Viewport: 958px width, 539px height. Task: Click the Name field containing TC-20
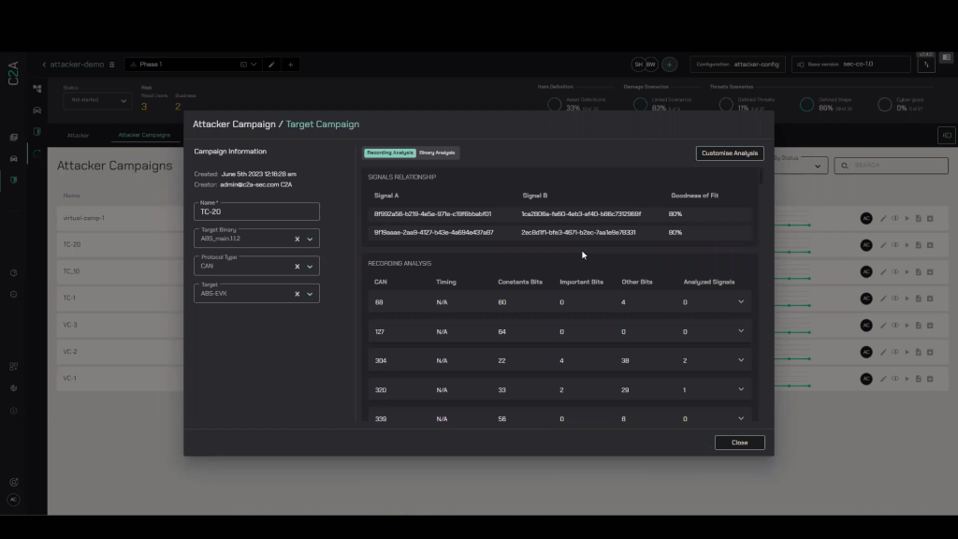tap(256, 211)
